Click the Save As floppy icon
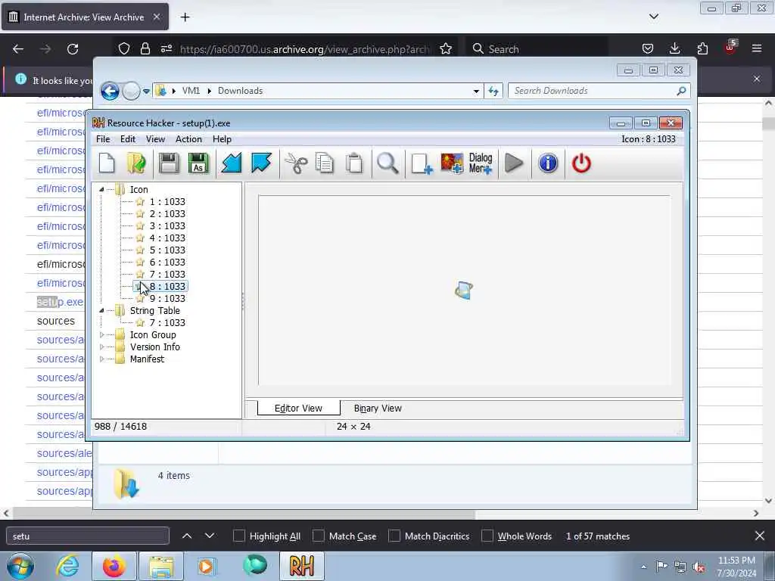The image size is (775, 581). coord(199,163)
